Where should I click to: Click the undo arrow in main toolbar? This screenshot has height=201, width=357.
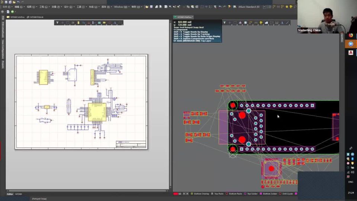click(x=220, y=7)
